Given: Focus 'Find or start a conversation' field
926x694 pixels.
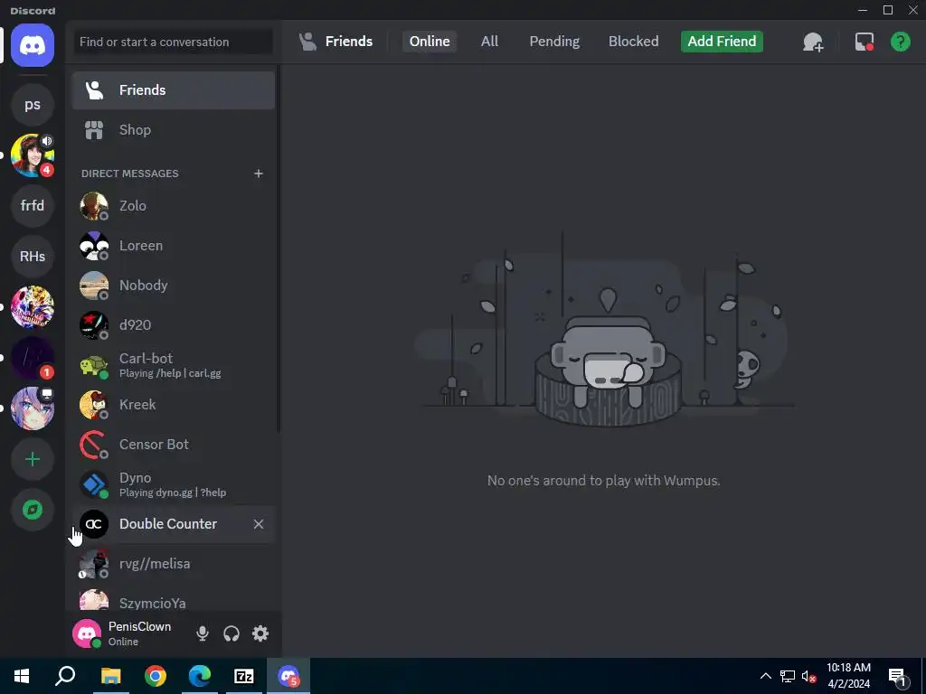Looking at the screenshot, I should tap(173, 42).
